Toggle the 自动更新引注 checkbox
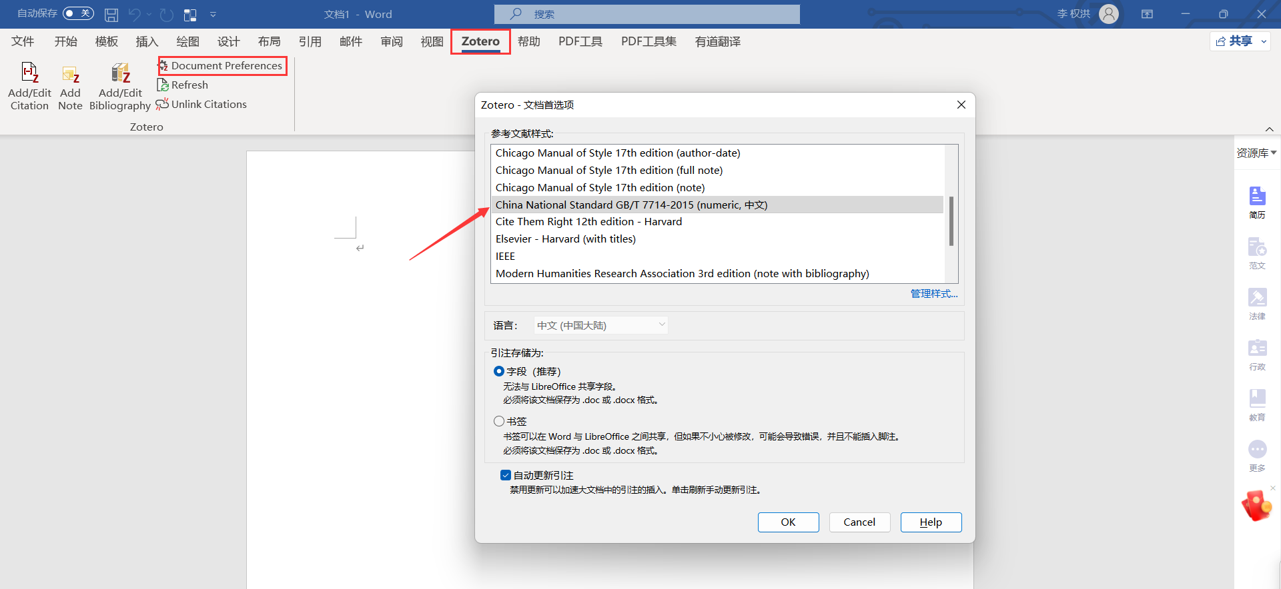 click(506, 475)
